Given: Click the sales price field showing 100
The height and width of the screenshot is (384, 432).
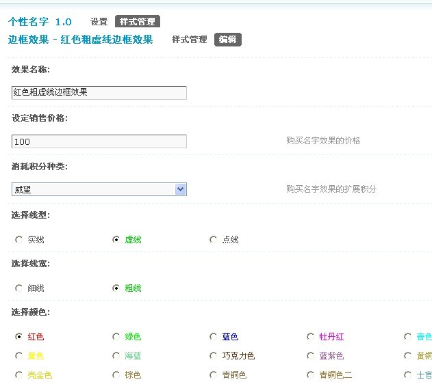Looking at the screenshot, I should tap(99, 141).
